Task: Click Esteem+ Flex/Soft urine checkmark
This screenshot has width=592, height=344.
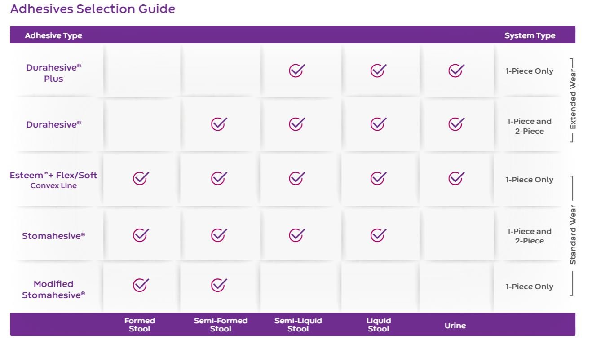Action: pyautogui.click(x=456, y=178)
